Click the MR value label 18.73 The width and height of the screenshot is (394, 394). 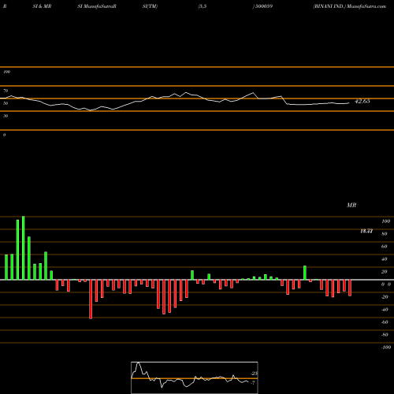[366, 231]
